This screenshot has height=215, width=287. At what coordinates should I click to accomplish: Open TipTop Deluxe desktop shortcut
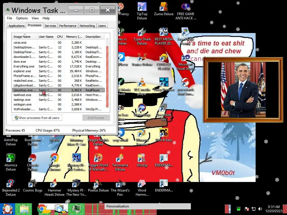(x=142, y=11)
